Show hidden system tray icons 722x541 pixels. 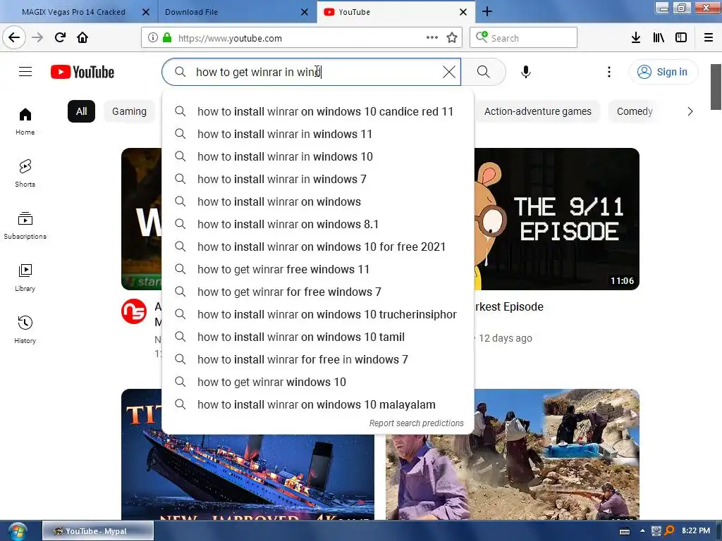(x=642, y=531)
